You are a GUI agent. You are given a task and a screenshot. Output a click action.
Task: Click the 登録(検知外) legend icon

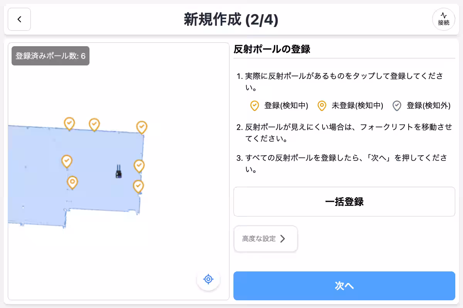[x=397, y=105]
